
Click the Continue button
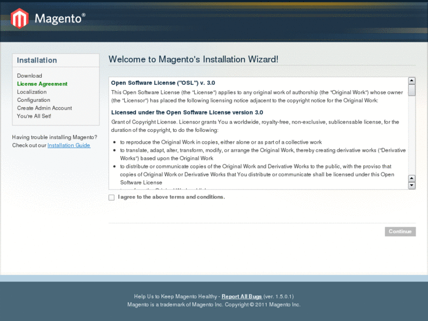tap(400, 231)
